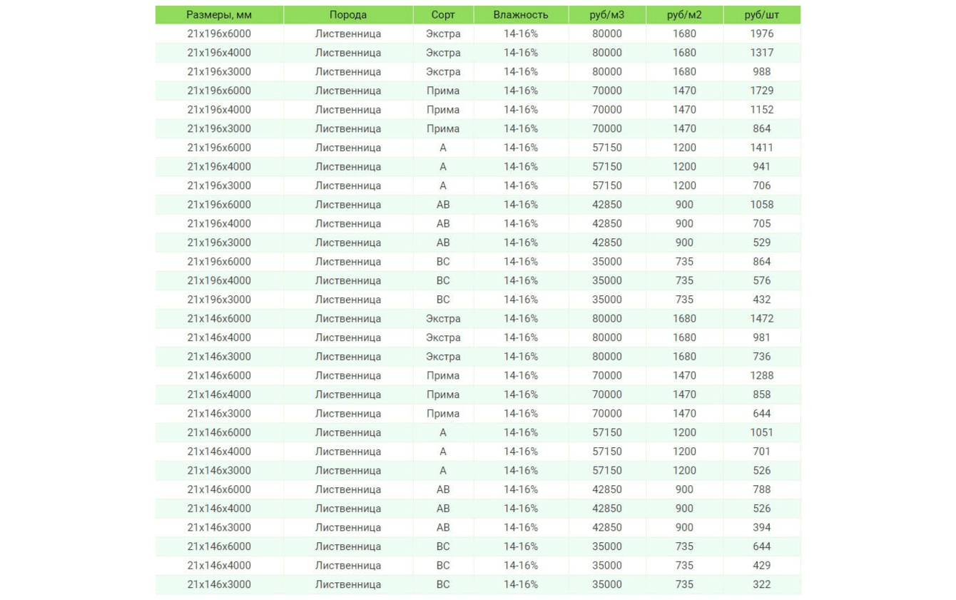The width and height of the screenshot is (956, 600).
Task: Click the cell showing 1058
Action: click(x=761, y=205)
